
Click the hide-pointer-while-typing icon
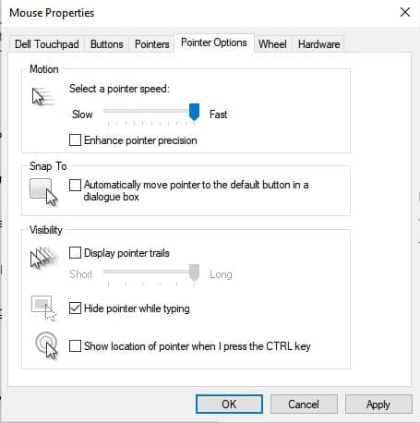pyautogui.click(x=43, y=308)
